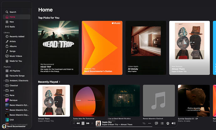Open AirPlay output selector
This screenshot has width=216, height=130.
click(x=168, y=123)
